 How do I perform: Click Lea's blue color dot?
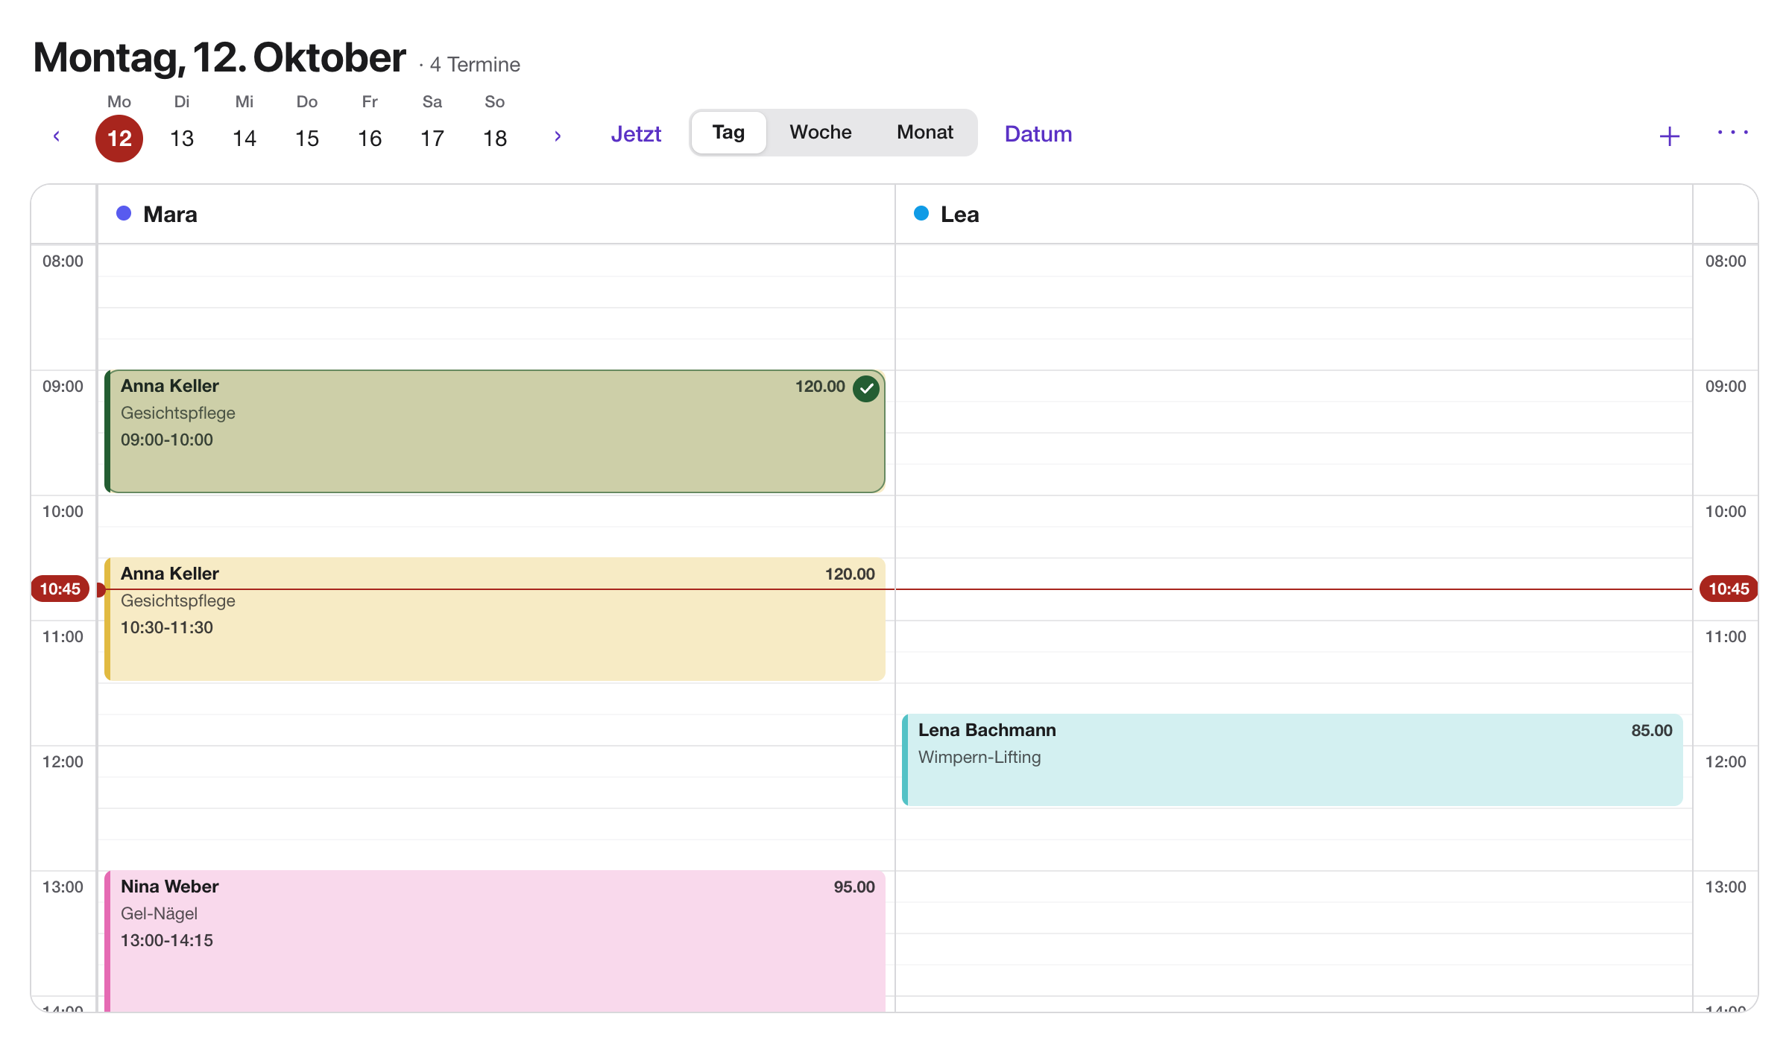[921, 214]
